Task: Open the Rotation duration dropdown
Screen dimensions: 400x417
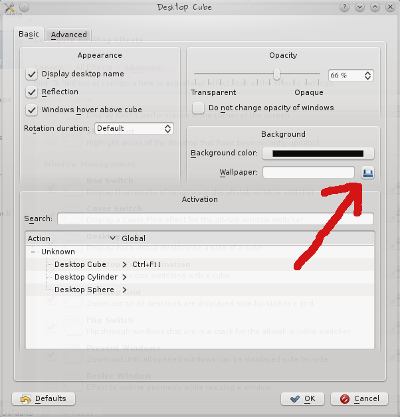Action: coord(134,128)
